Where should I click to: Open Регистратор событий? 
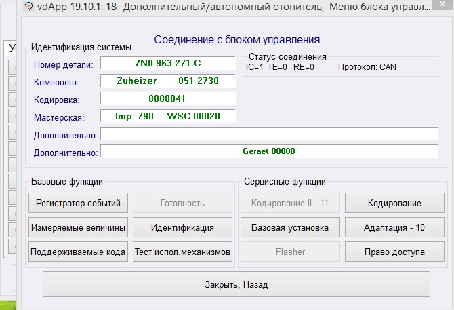pyautogui.click(x=78, y=203)
